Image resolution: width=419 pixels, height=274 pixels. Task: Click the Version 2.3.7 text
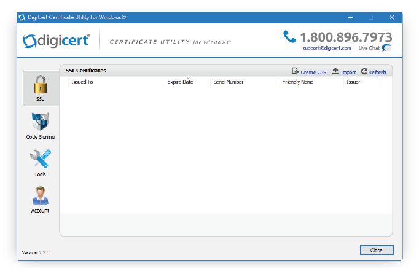pyautogui.click(x=36, y=252)
